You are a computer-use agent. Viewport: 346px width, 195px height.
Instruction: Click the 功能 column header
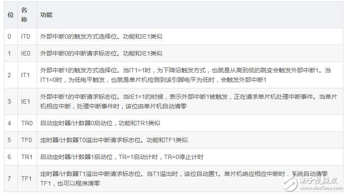click(47, 14)
